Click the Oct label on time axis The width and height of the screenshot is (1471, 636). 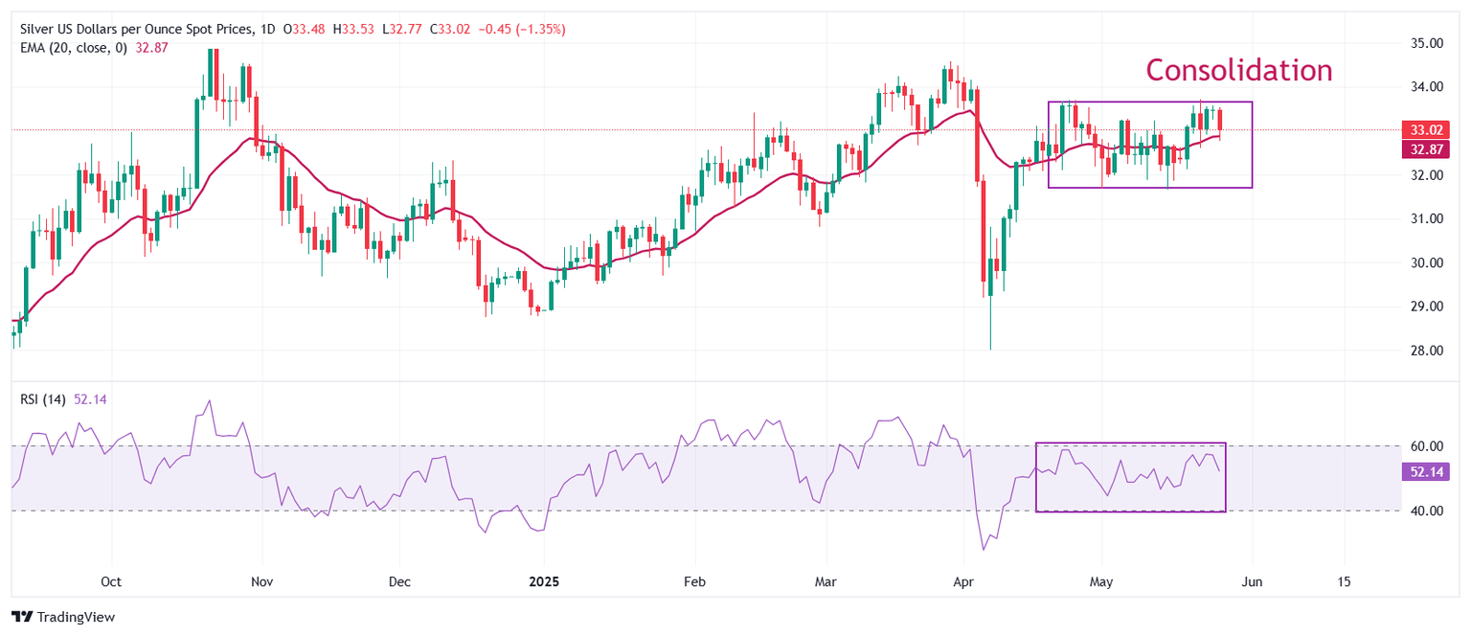click(111, 581)
